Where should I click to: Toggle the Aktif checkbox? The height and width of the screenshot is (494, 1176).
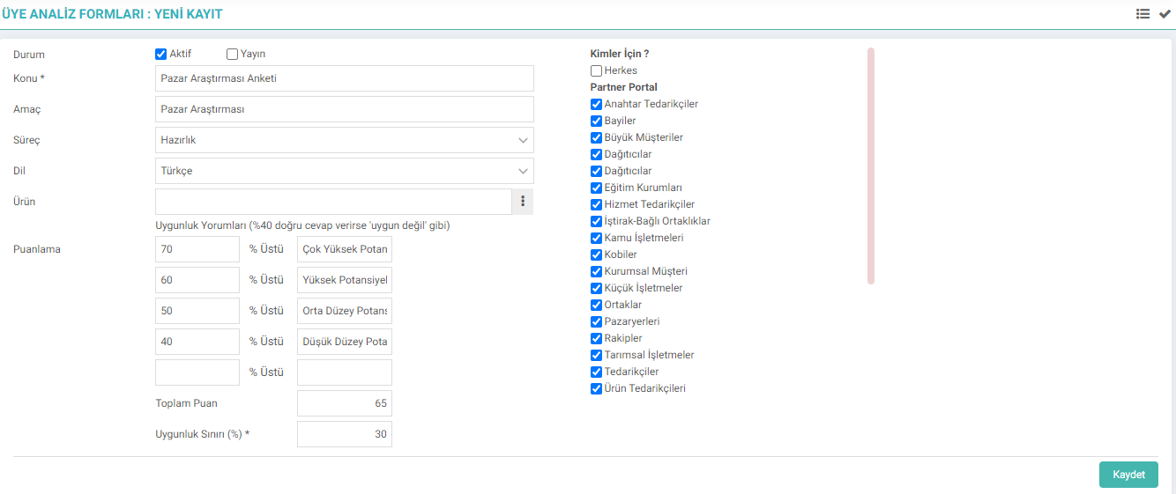(160, 54)
